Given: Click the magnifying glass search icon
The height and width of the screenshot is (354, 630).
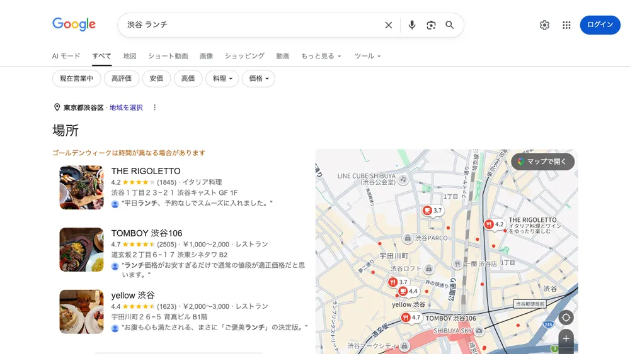Looking at the screenshot, I should (450, 25).
